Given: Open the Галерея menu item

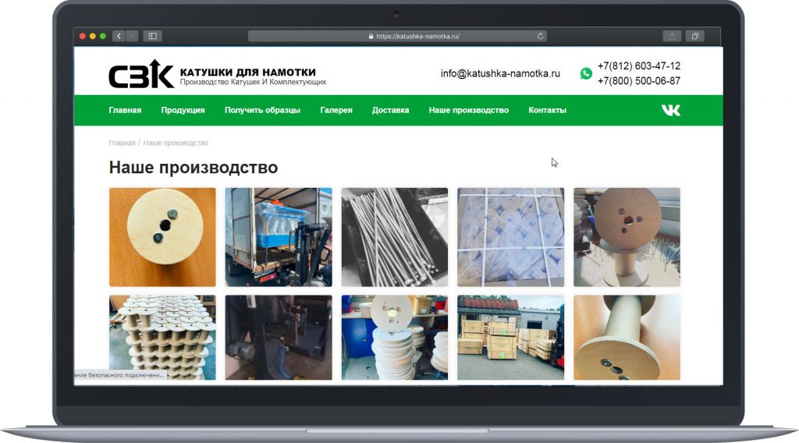Looking at the screenshot, I should pos(336,110).
